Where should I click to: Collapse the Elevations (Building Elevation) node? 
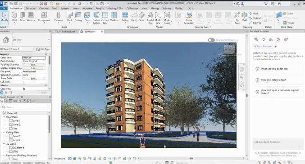click(x=4, y=155)
